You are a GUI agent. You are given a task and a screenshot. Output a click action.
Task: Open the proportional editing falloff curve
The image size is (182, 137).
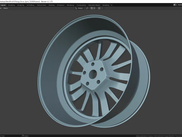pyautogui.click(x=103, y=8)
